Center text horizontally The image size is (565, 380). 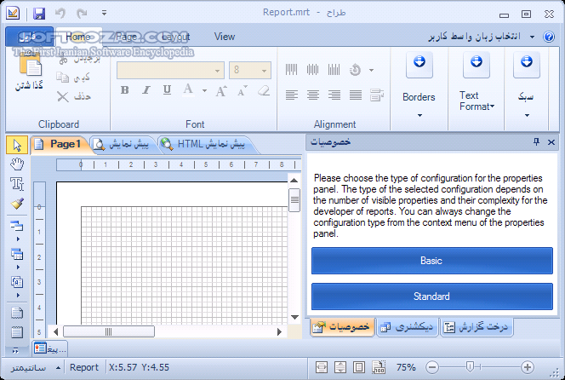click(313, 95)
